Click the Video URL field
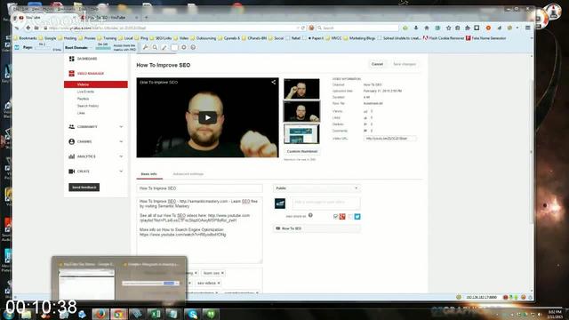Image resolution: width=569 pixels, height=320 pixels. 389,139
